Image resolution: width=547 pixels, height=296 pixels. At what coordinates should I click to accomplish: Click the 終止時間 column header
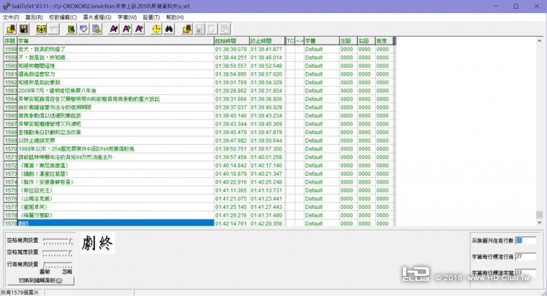(x=267, y=41)
